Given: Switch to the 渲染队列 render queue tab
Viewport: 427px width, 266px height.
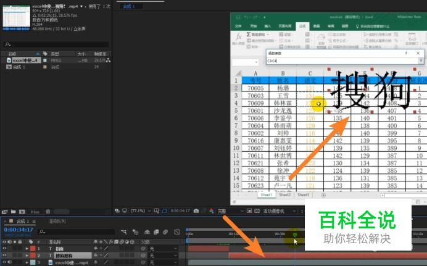Looking at the screenshot, I should pyautogui.click(x=57, y=221).
